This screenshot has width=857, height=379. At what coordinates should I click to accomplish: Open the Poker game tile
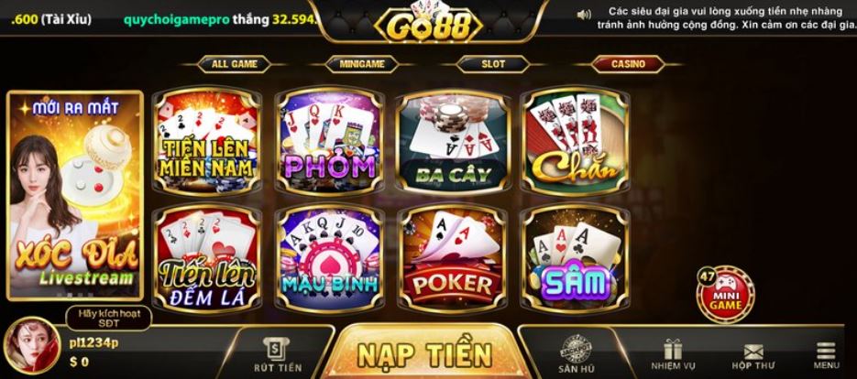[x=453, y=258]
